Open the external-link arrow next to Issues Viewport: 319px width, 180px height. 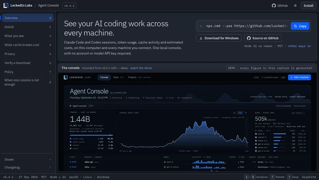click(x=50, y=160)
